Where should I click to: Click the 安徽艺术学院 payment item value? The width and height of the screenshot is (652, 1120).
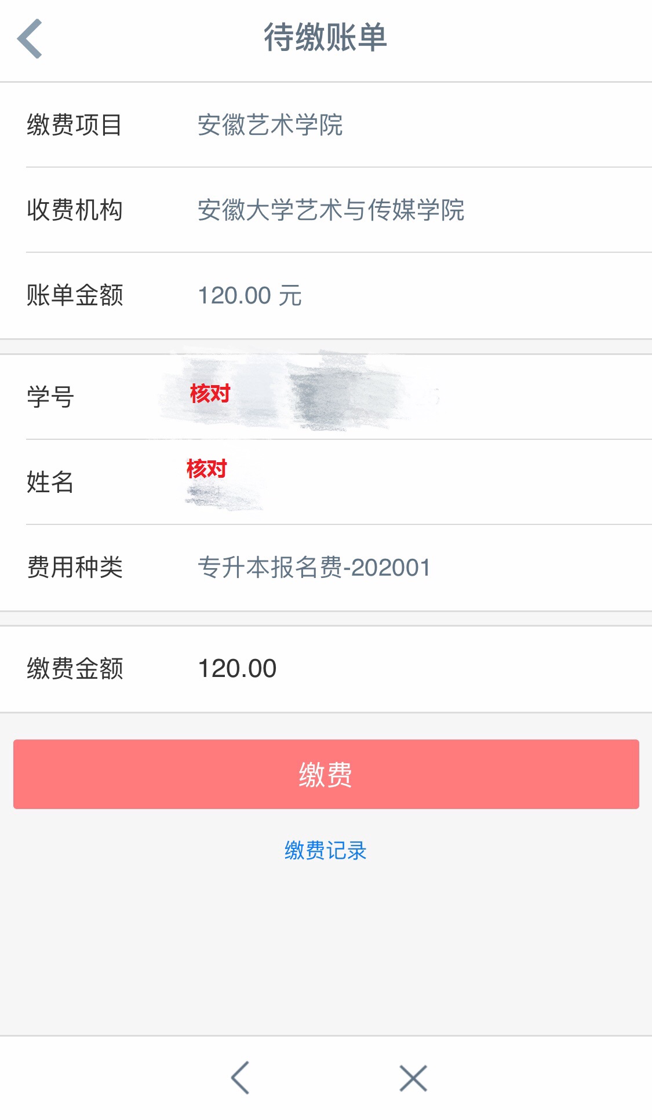270,125
